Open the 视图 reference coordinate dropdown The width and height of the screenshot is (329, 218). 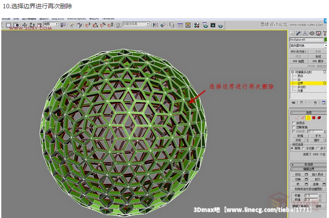[51, 24]
